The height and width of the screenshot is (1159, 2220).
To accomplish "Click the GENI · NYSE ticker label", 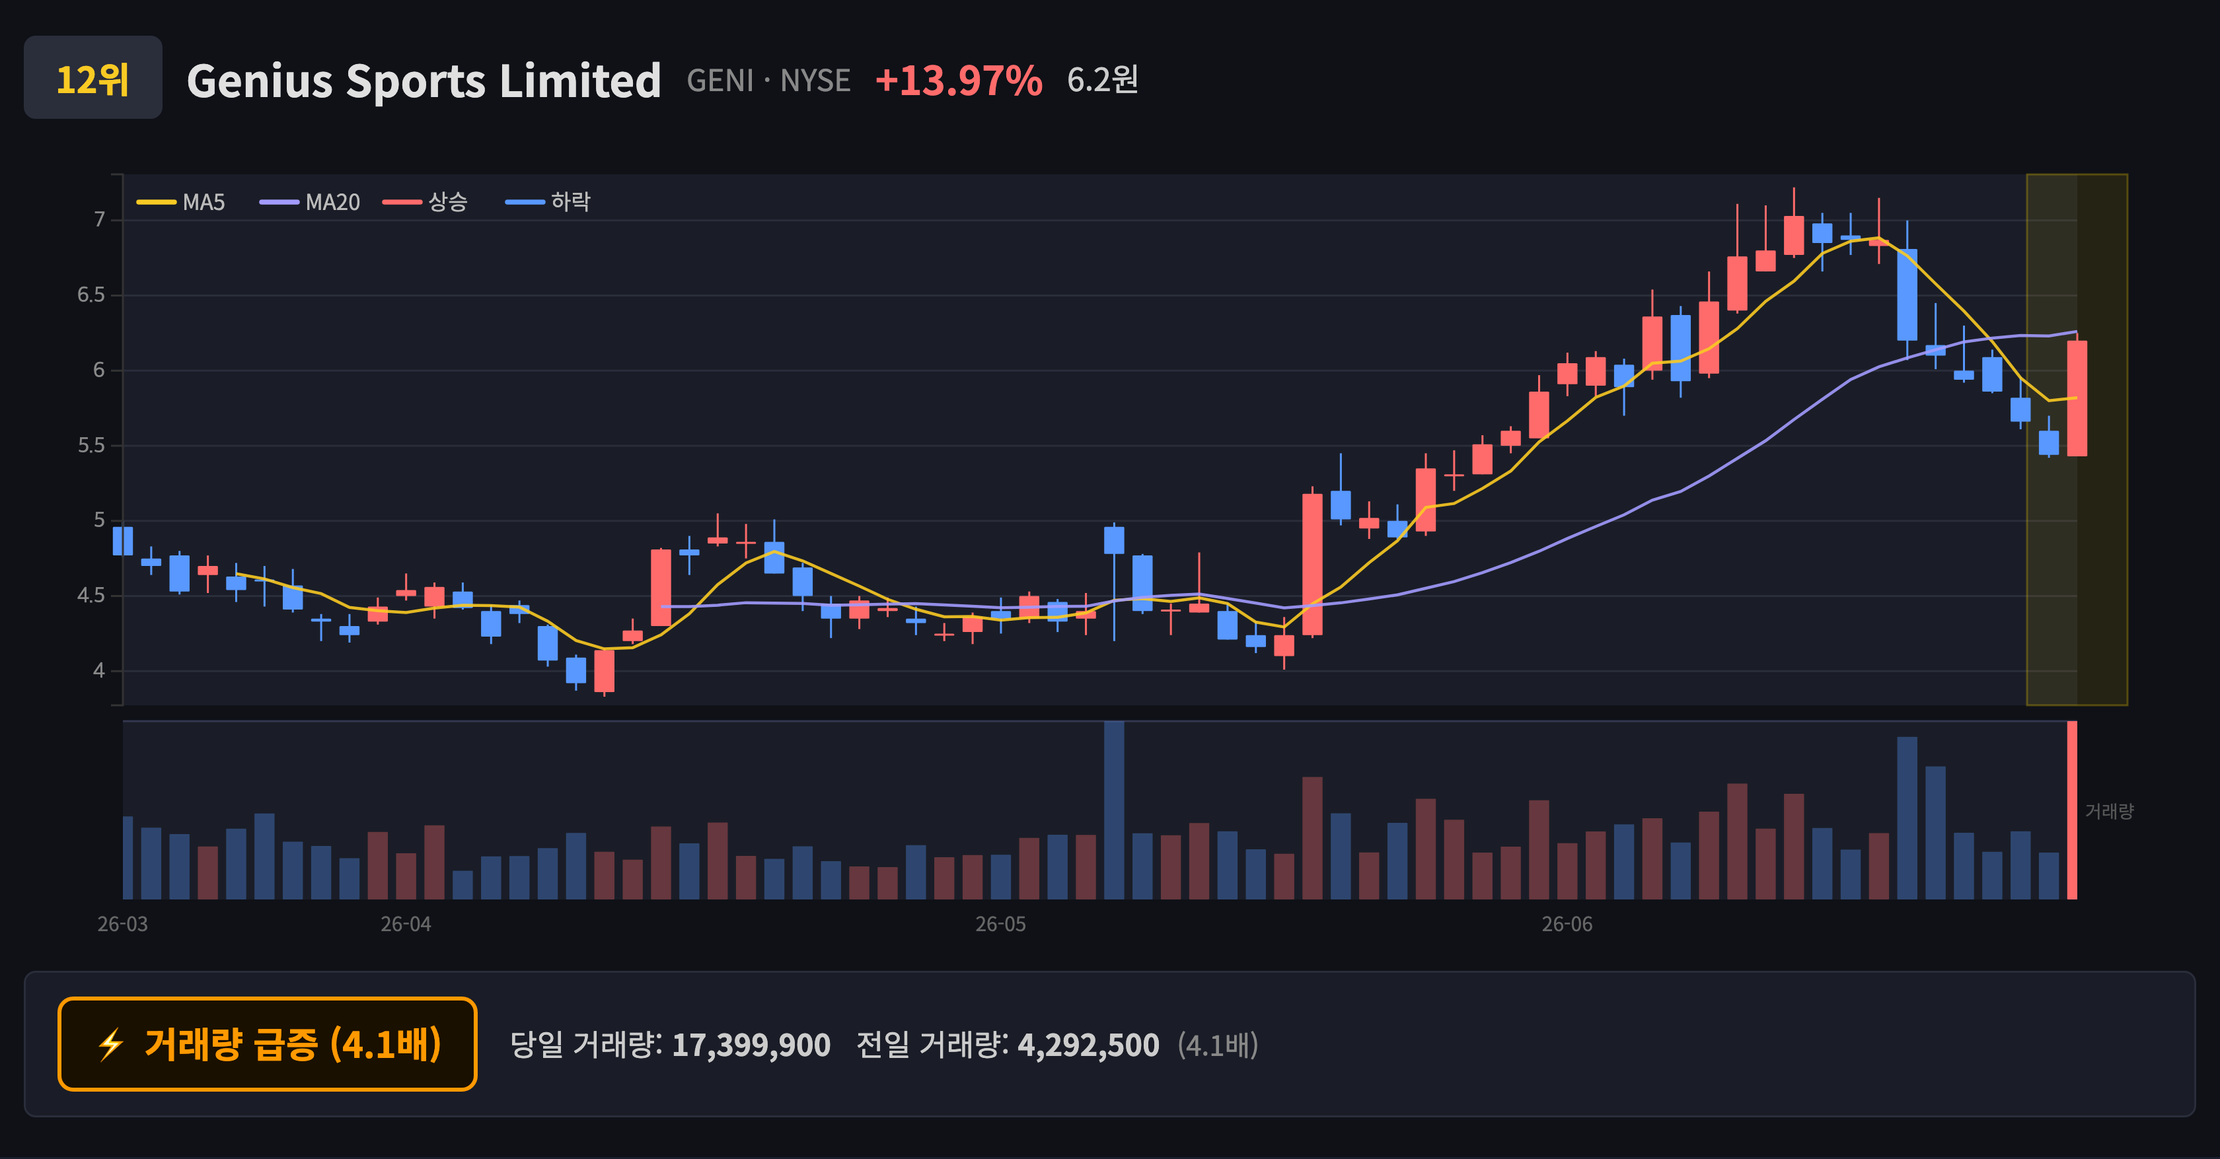I will [768, 81].
